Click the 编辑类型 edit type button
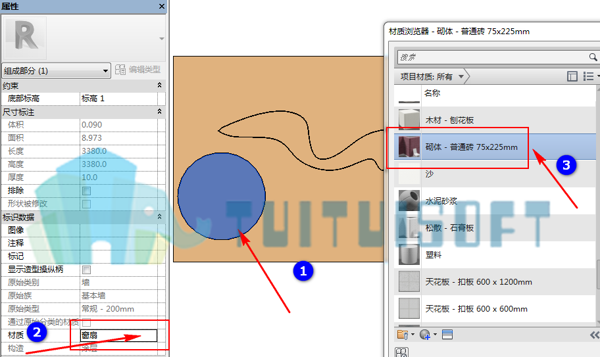The image size is (600, 357). tap(137, 70)
